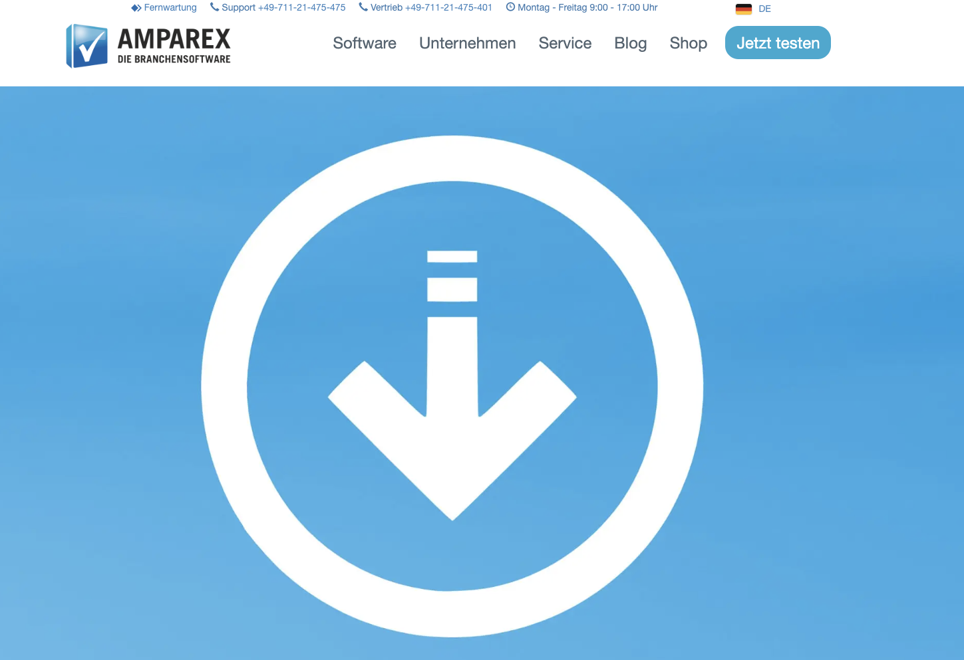
Task: Expand the Unternehmen navigation menu
Action: tap(467, 43)
